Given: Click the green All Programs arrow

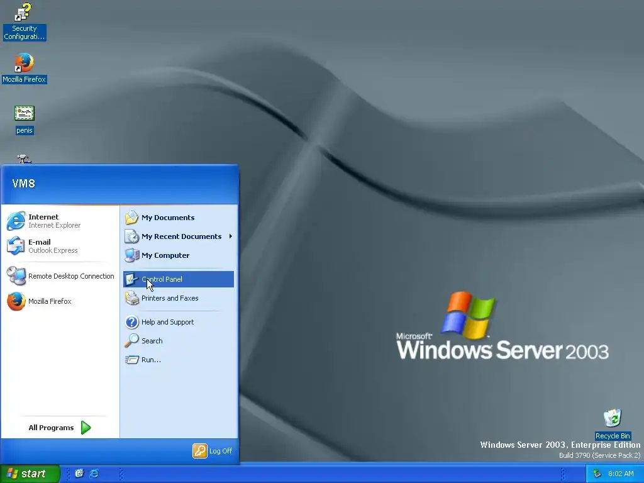Looking at the screenshot, I should (86, 428).
